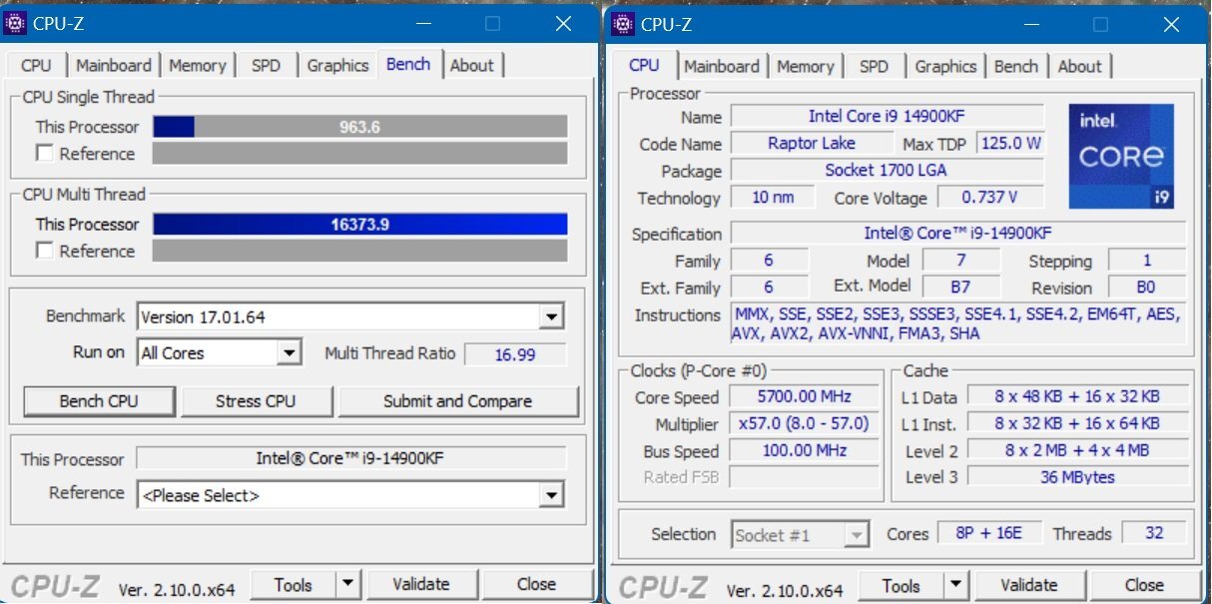Viewport: 1212px width, 604px height.
Task: Open About tab in right window
Action: tap(1079, 66)
